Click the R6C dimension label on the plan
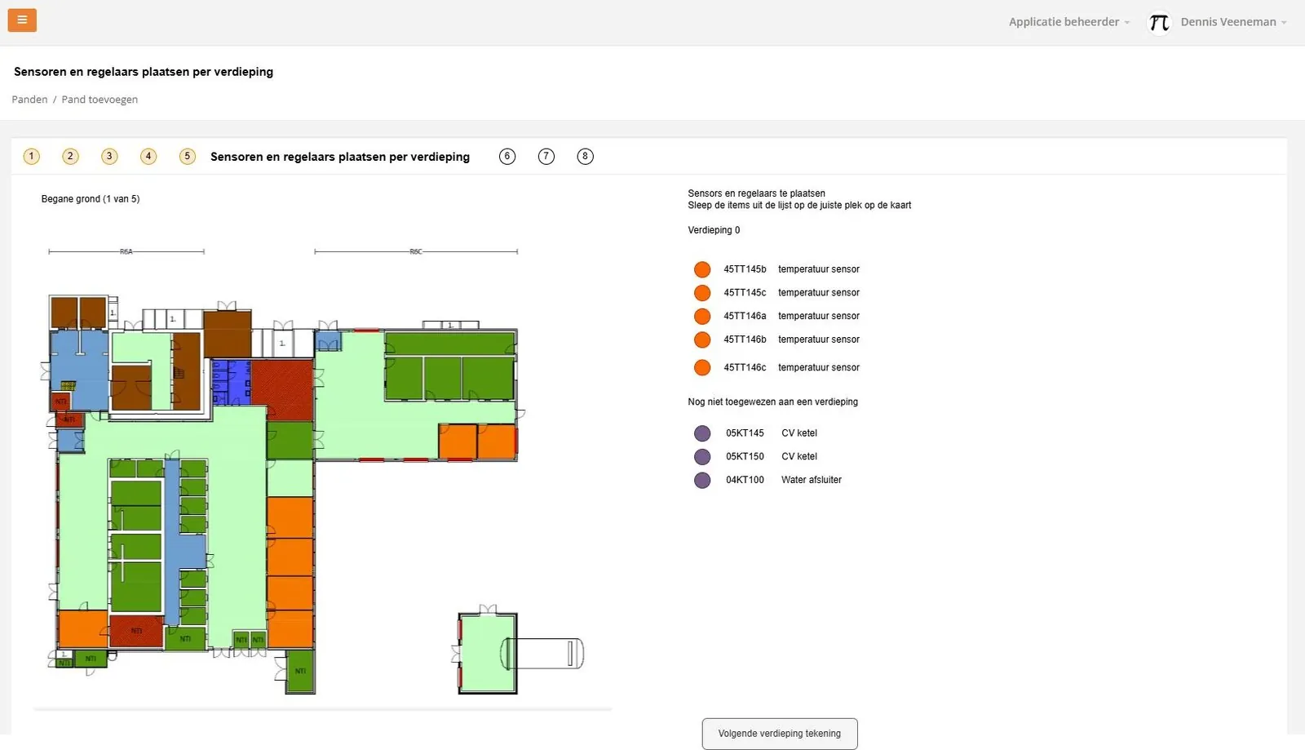 click(416, 251)
